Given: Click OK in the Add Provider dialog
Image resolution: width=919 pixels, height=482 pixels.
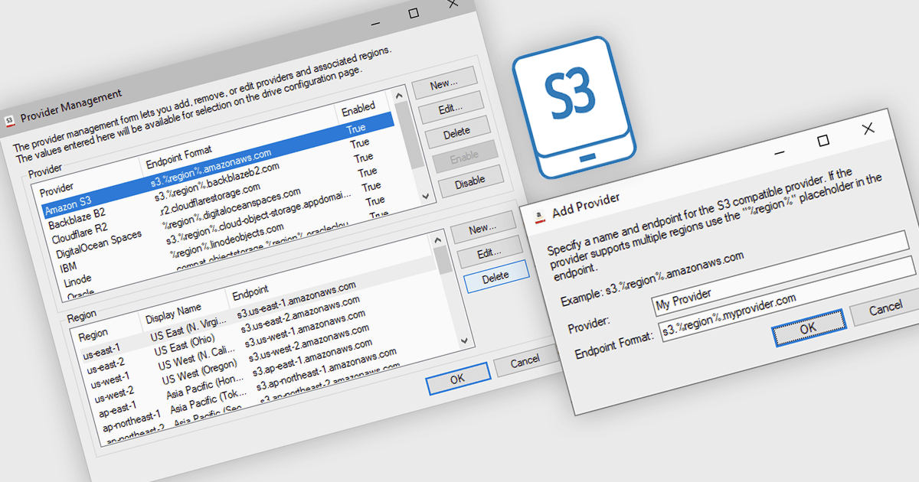Looking at the screenshot, I should tap(808, 327).
